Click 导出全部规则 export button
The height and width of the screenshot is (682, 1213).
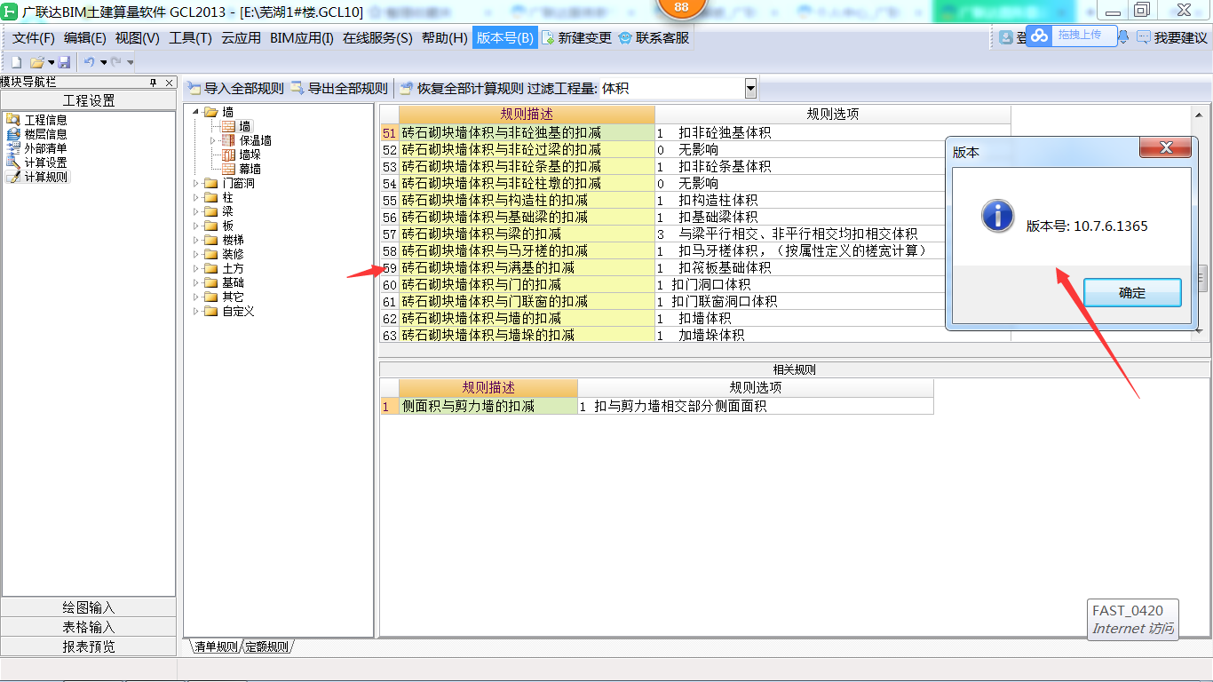point(339,89)
